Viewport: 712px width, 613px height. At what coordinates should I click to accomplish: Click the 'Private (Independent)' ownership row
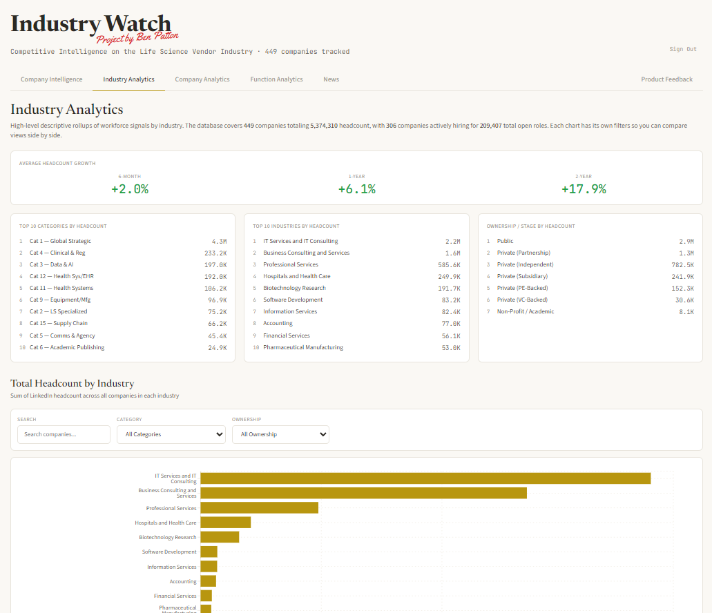(590, 264)
